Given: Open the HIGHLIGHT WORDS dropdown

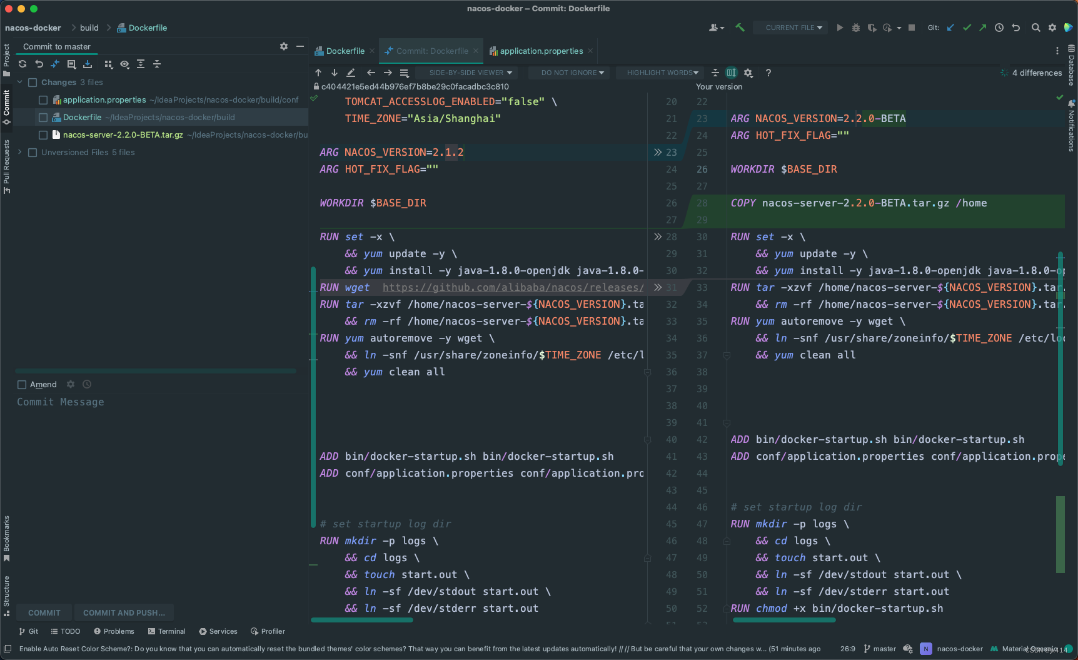Looking at the screenshot, I should point(660,73).
